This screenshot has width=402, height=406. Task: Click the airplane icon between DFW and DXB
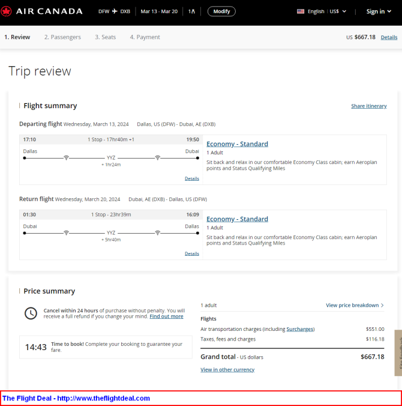pyautogui.click(x=115, y=11)
